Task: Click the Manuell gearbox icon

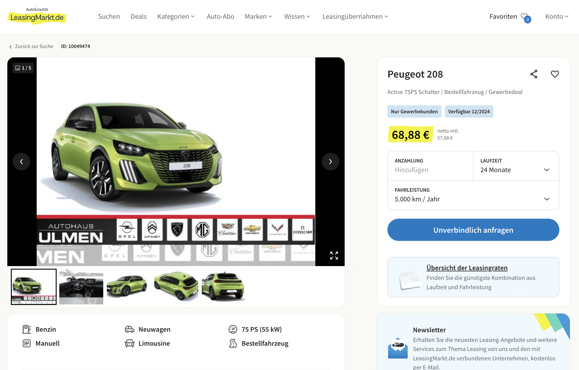Action: click(27, 343)
